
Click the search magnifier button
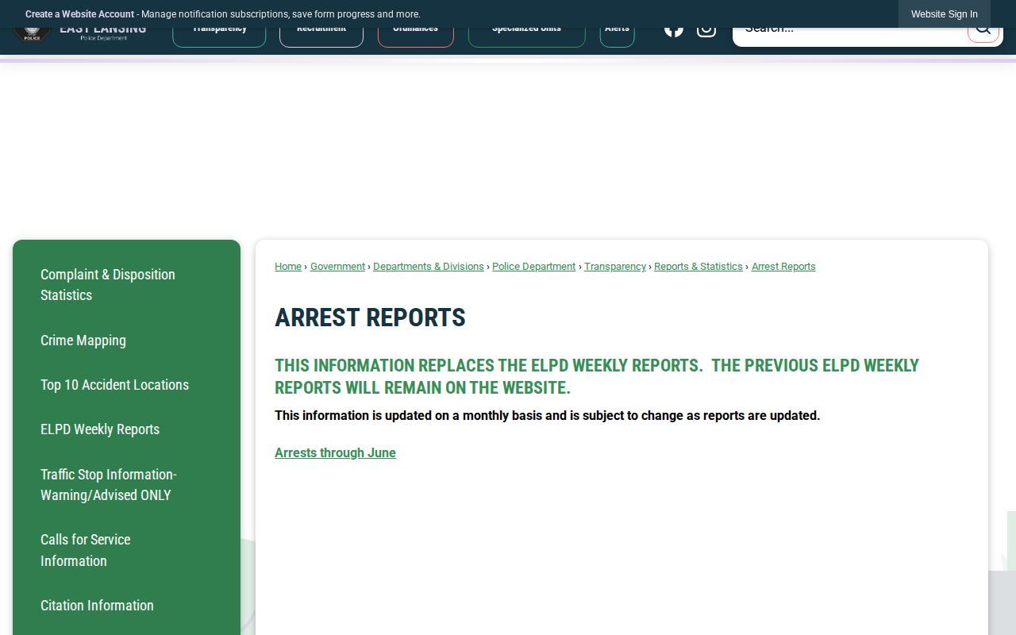pos(983,35)
